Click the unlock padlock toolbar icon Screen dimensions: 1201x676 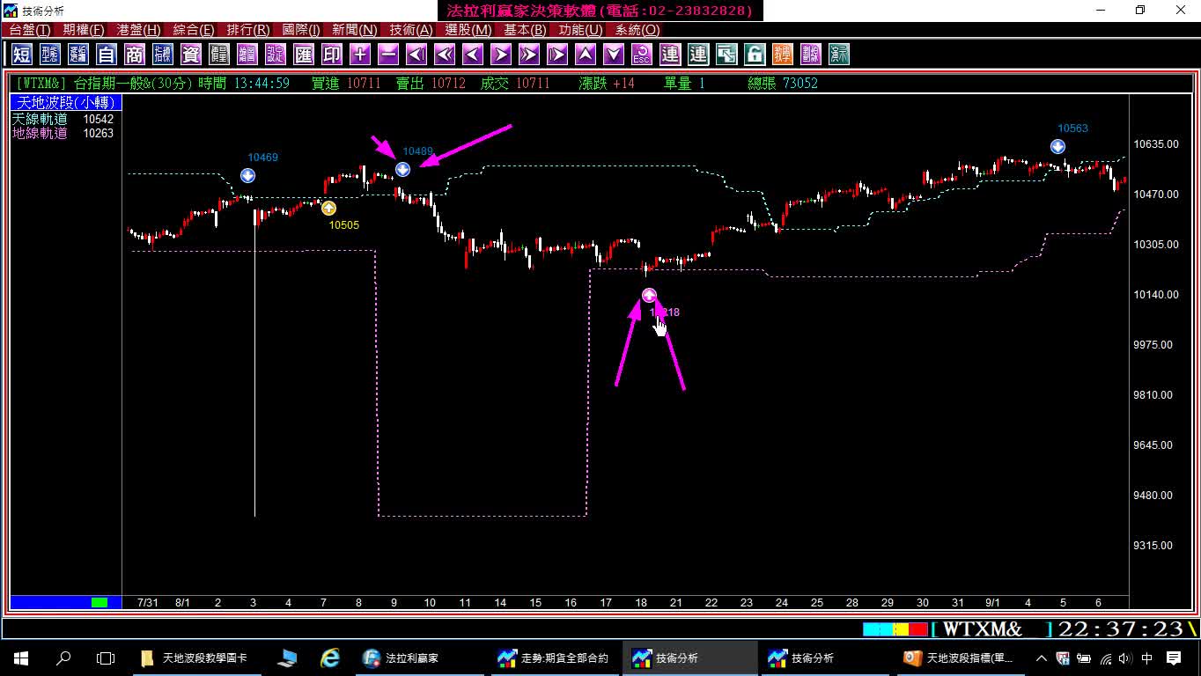coord(755,55)
